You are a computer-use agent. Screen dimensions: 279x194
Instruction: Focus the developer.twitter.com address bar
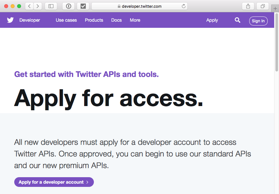tap(139, 6)
